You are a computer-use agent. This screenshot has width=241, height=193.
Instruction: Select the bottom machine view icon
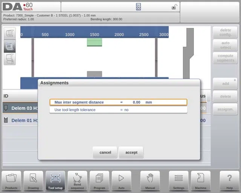click(x=10, y=59)
